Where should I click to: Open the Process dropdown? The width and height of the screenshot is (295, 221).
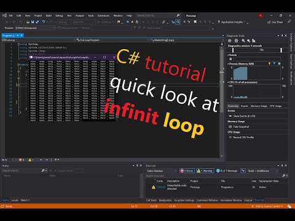pos(36,28)
